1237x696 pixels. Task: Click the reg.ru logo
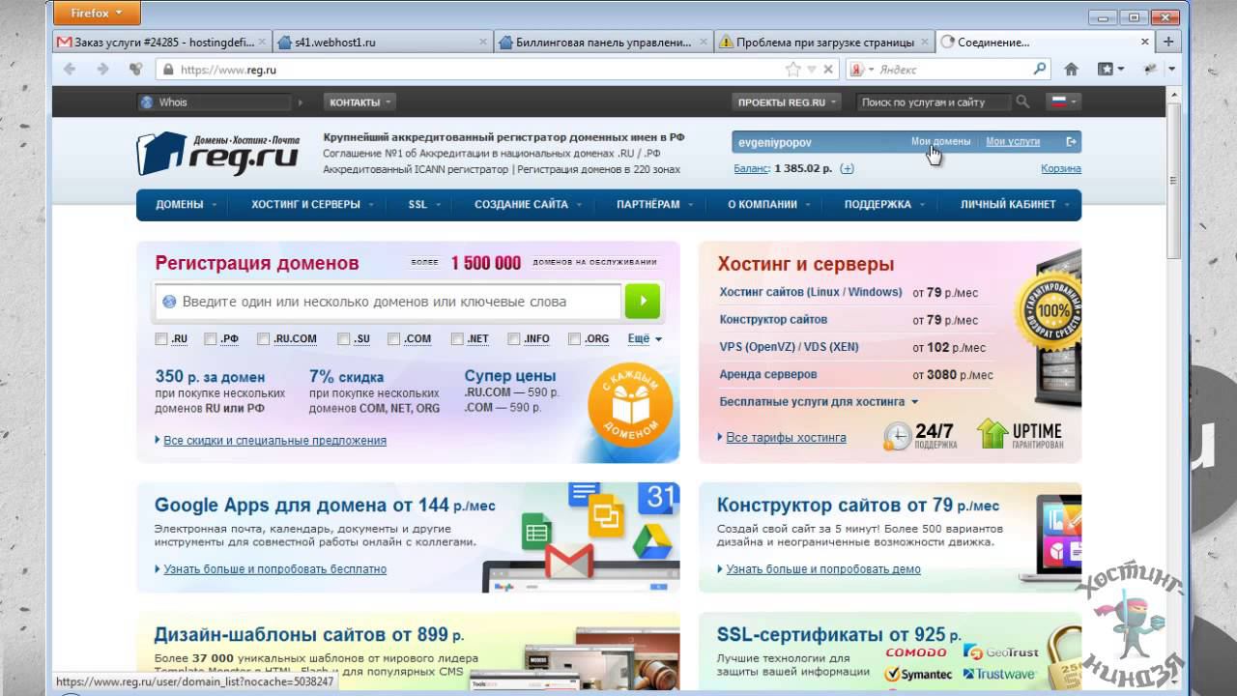217,154
